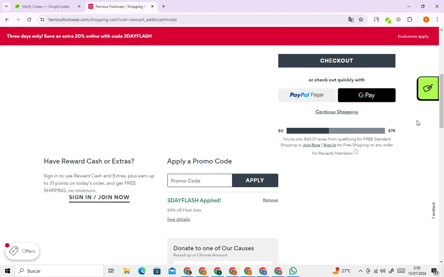Viewport: 444px width, 277px height.
Task: Focus the Promo Code input field
Action: coord(200,180)
